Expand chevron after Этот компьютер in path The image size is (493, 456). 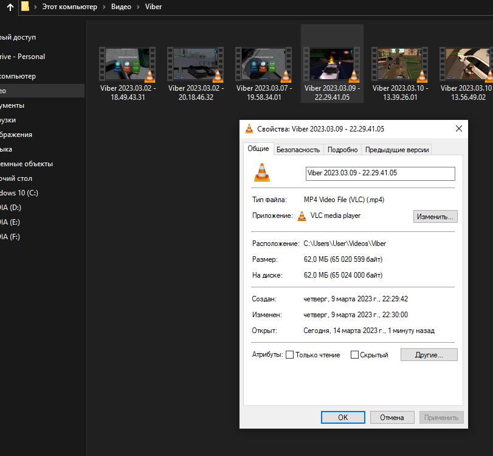click(x=104, y=7)
